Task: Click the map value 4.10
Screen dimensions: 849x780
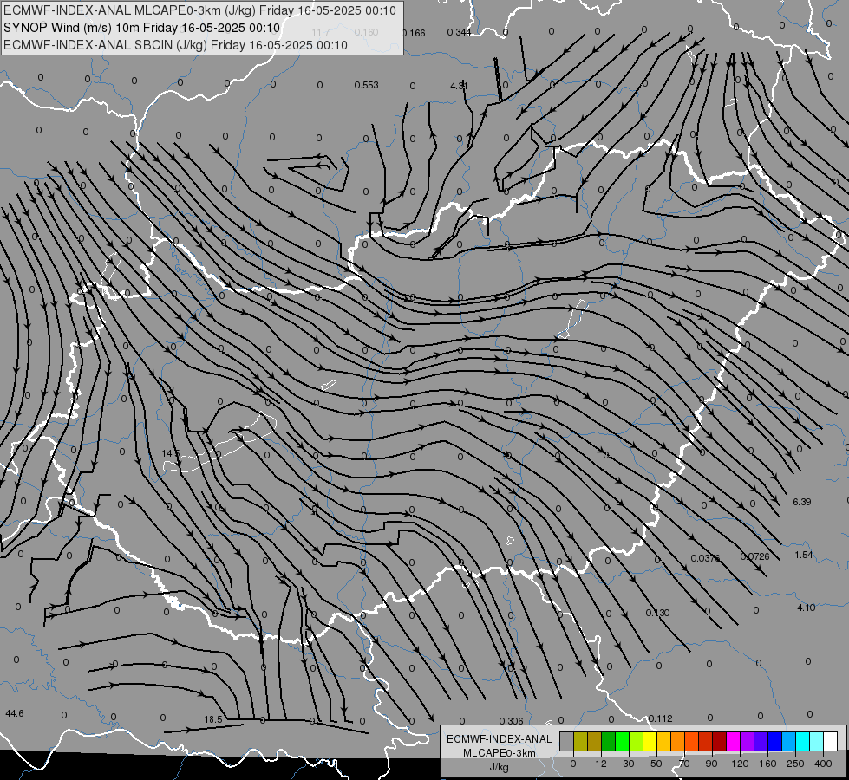Action: click(807, 608)
